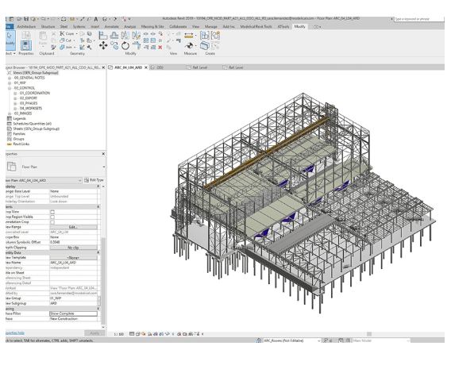Expand the 00_GENERAL NOTES tree node
Image resolution: width=451 pixels, height=369 pixels.
10,78
